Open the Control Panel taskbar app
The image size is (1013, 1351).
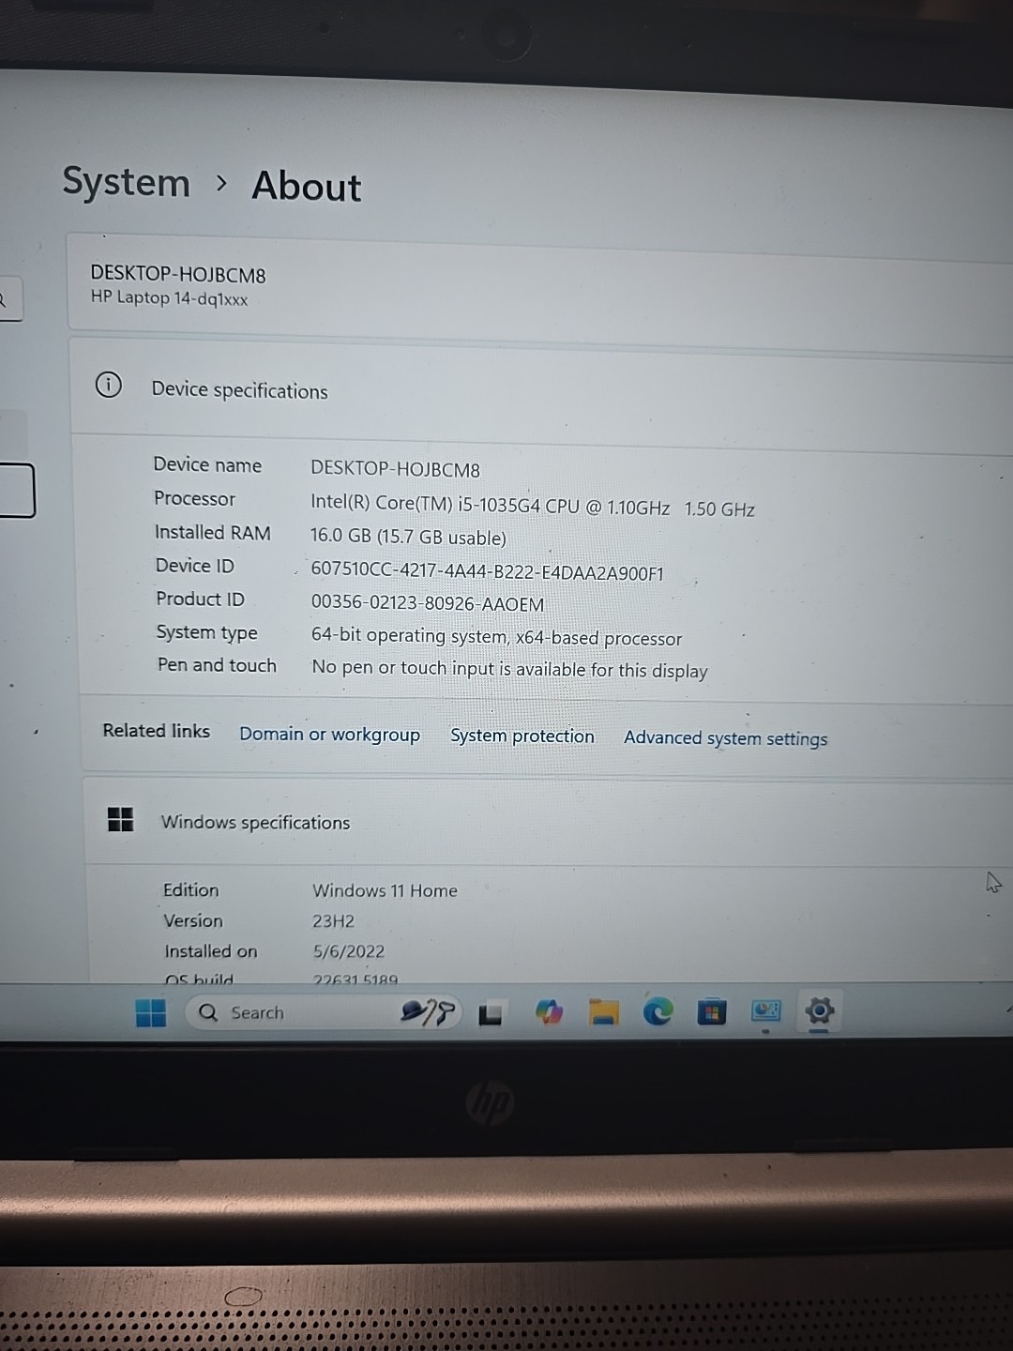pyautogui.click(x=765, y=1011)
